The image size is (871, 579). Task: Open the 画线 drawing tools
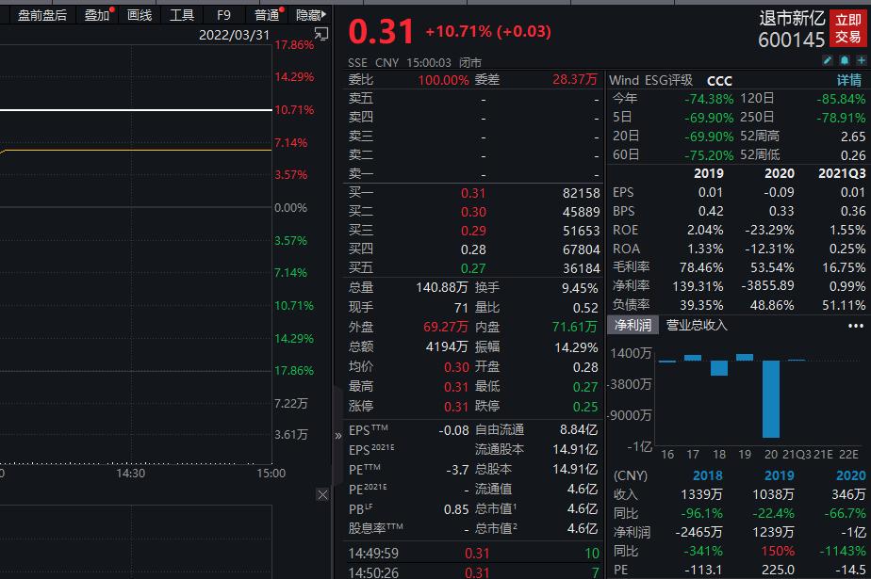[140, 15]
